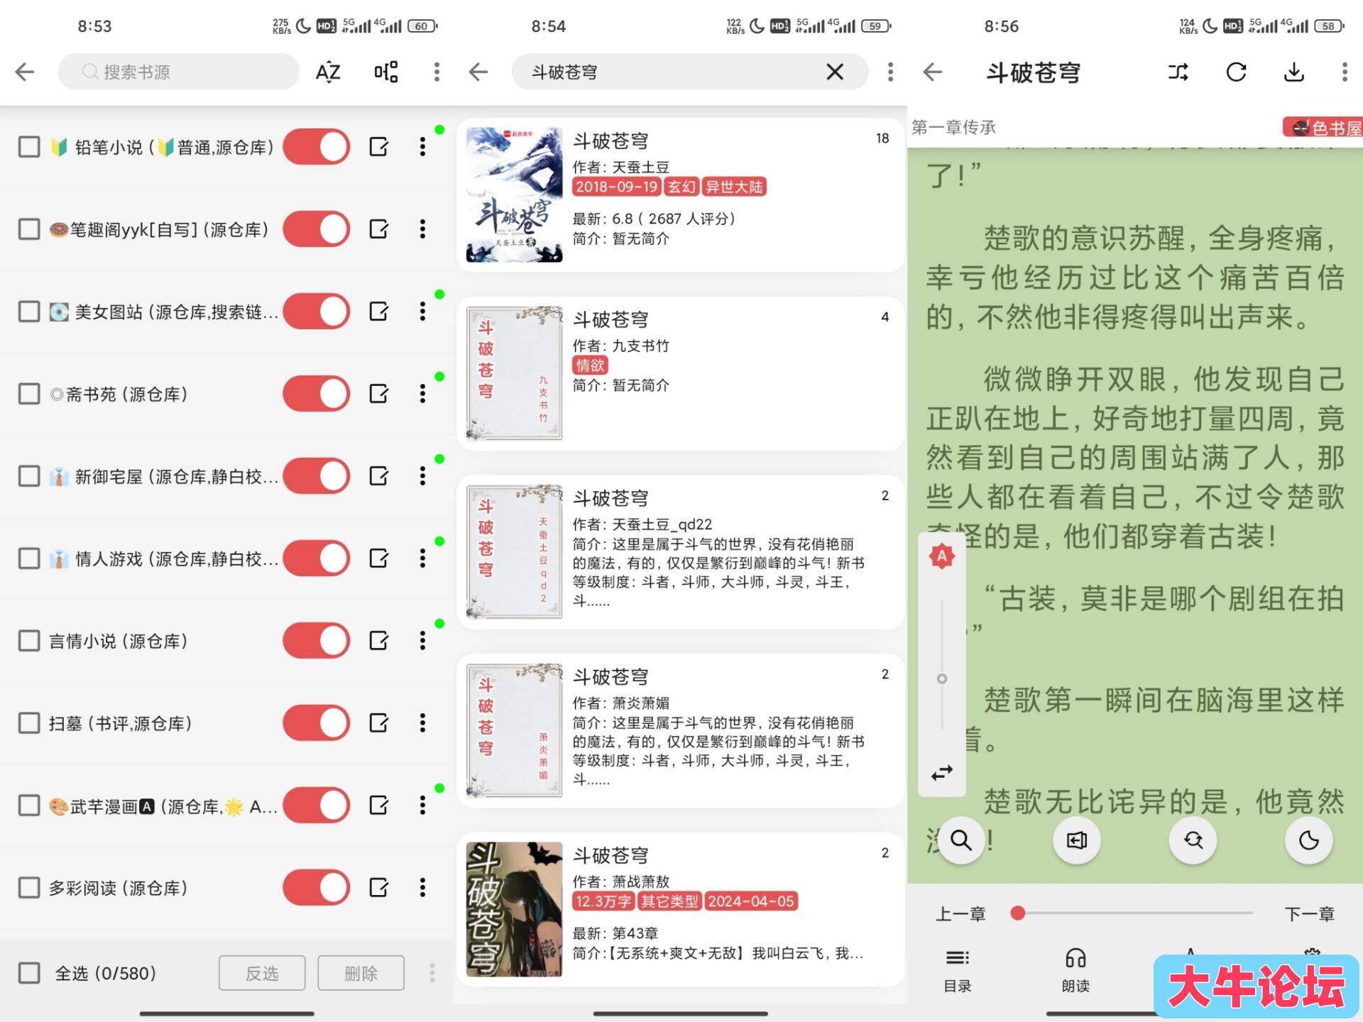Open the source grouping icon
1363x1022 pixels.
(x=386, y=72)
